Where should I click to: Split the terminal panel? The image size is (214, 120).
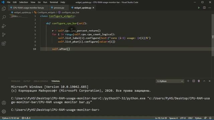(194, 81)
